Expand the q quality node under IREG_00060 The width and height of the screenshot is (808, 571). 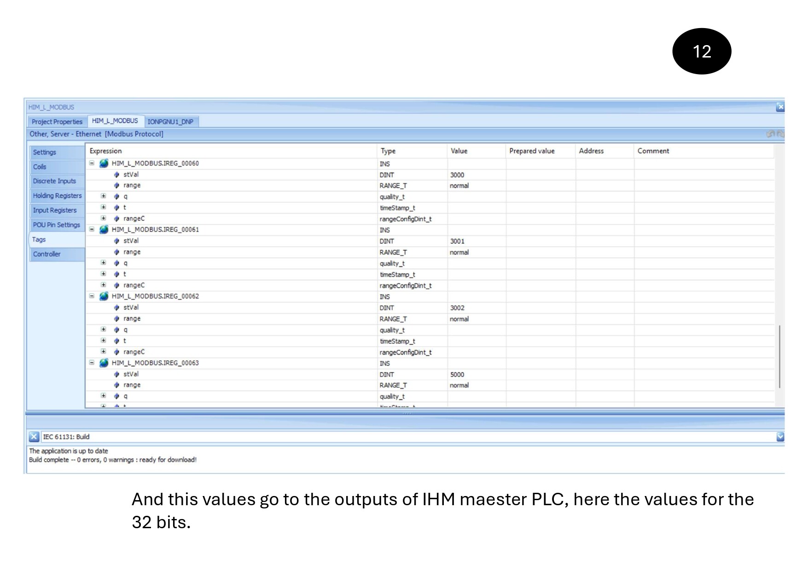(x=104, y=196)
